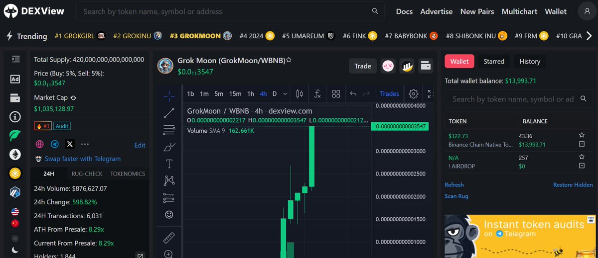Image resolution: width=598 pixels, height=258 pixels.
Task: Select the forecasting tools icon
Action: (x=169, y=198)
